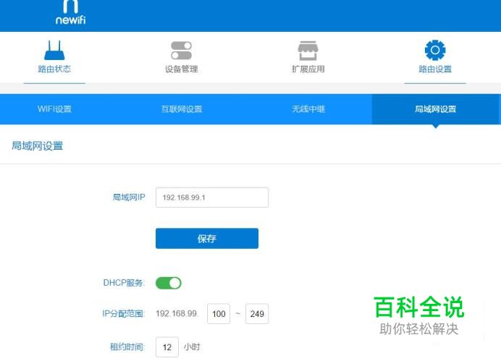Click the IP range start field 100

click(219, 314)
